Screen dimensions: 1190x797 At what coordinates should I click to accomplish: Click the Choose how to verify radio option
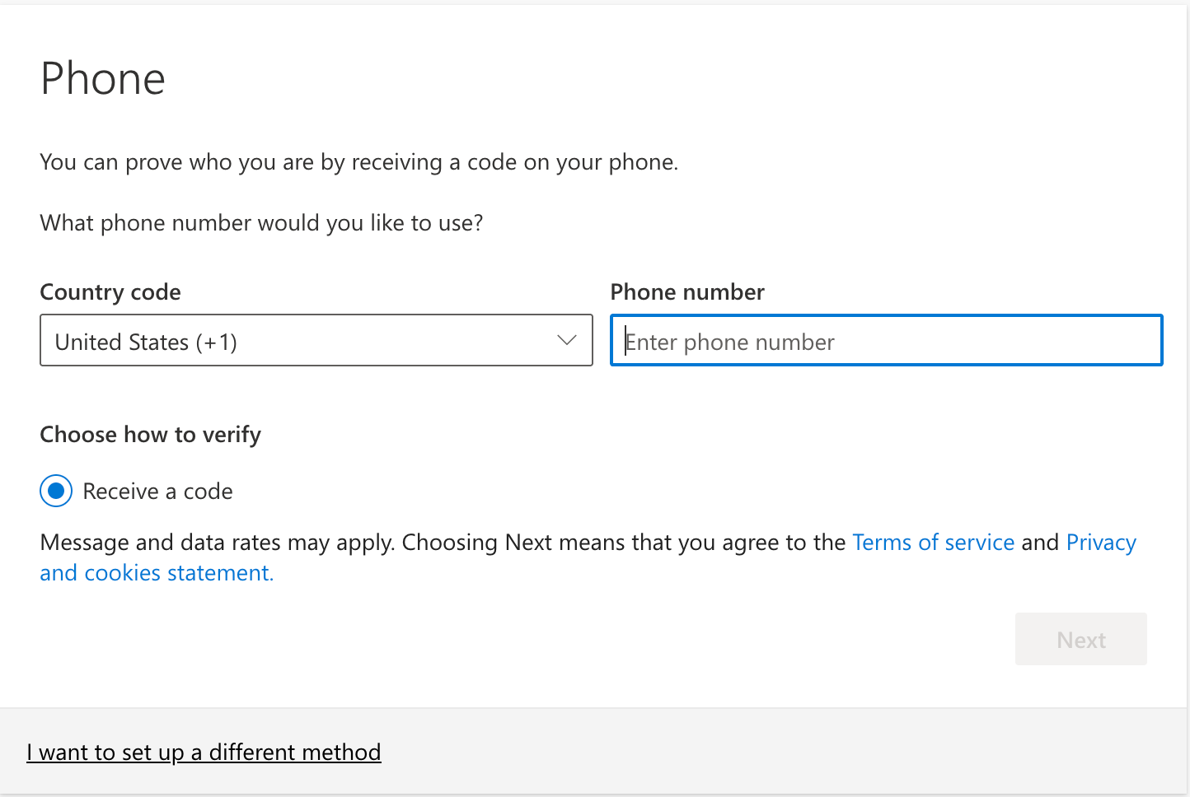click(55, 491)
